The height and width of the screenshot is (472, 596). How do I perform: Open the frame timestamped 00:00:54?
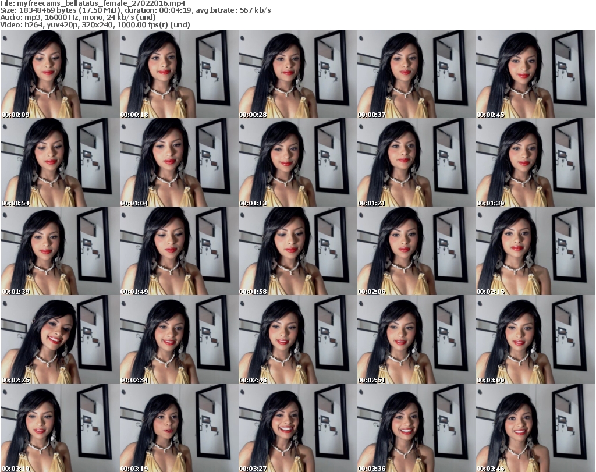tap(60, 162)
